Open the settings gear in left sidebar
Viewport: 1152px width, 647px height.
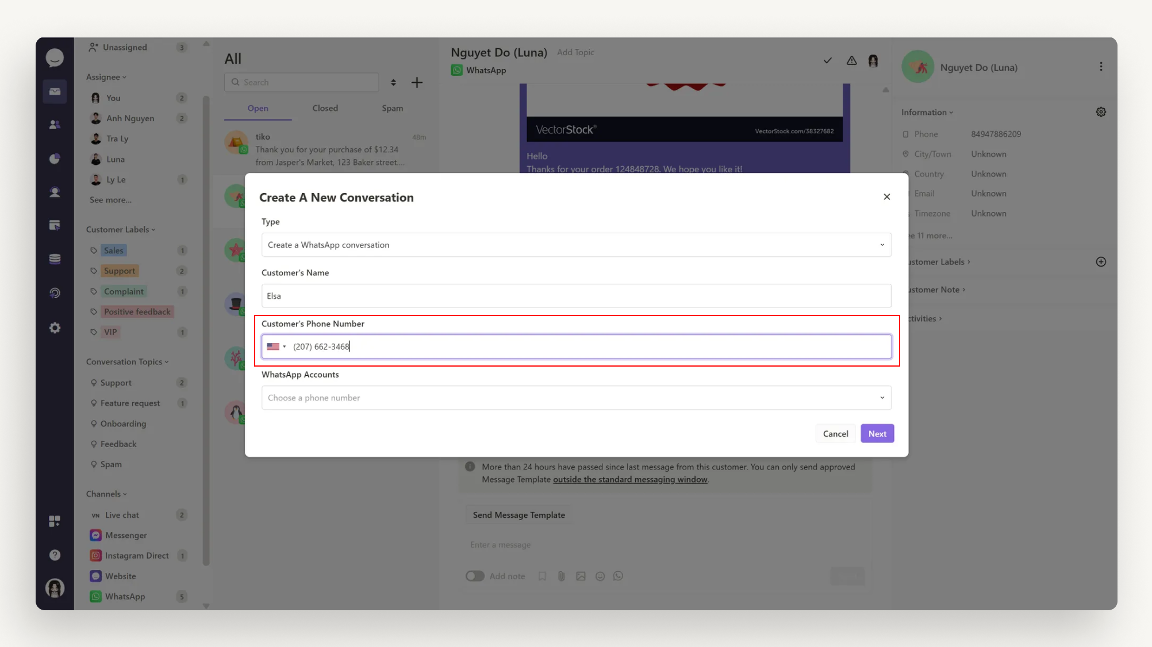click(x=55, y=328)
